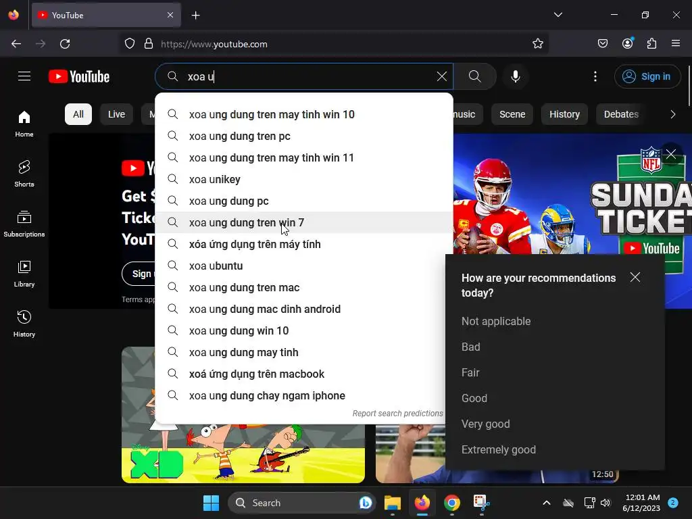The width and height of the screenshot is (692, 519).
Task: Open Subscriptions in sidebar
Action: click(x=24, y=224)
